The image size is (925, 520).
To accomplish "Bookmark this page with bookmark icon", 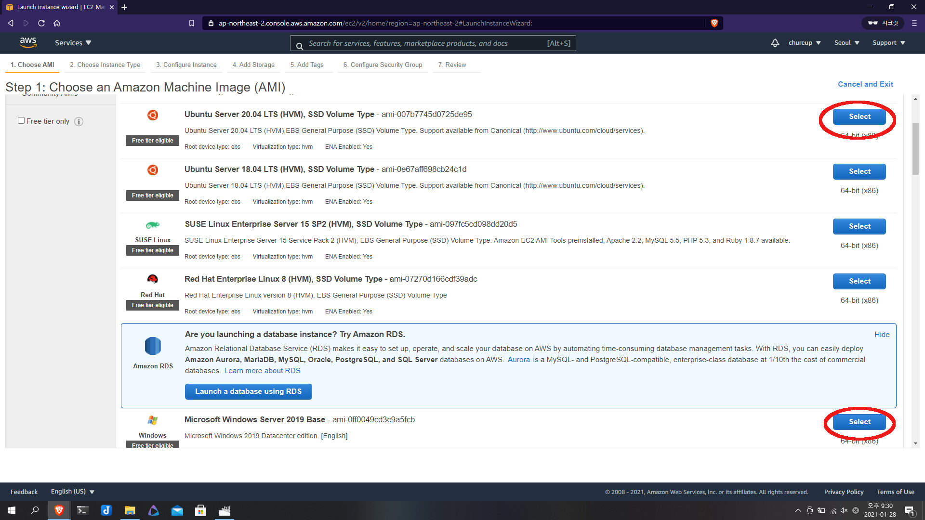I will (192, 23).
